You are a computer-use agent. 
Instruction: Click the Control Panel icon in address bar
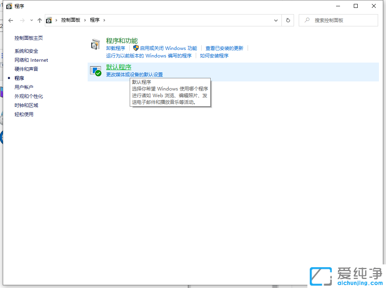click(49, 20)
